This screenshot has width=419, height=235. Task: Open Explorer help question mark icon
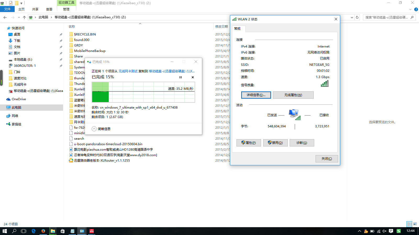pyautogui.click(x=416, y=9)
